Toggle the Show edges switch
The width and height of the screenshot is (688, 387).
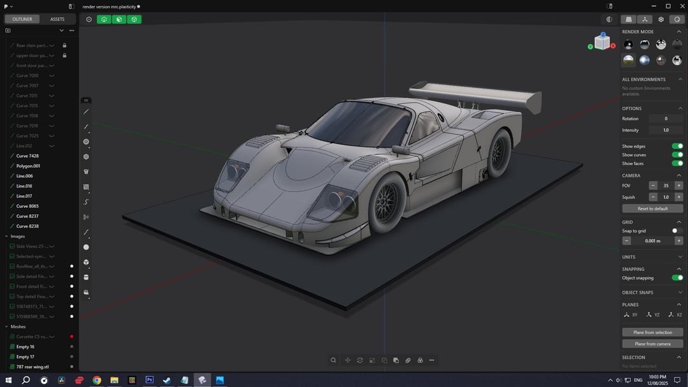(677, 146)
